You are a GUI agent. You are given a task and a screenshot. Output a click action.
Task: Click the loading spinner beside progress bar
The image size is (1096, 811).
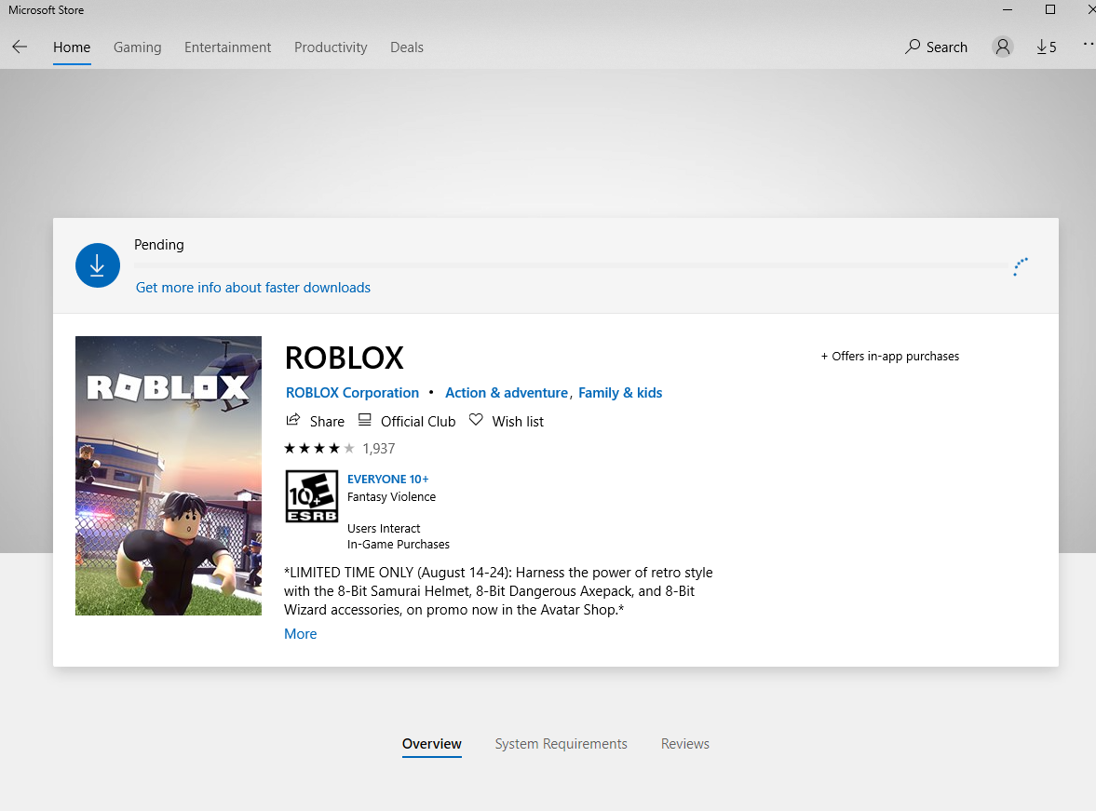(x=1021, y=266)
